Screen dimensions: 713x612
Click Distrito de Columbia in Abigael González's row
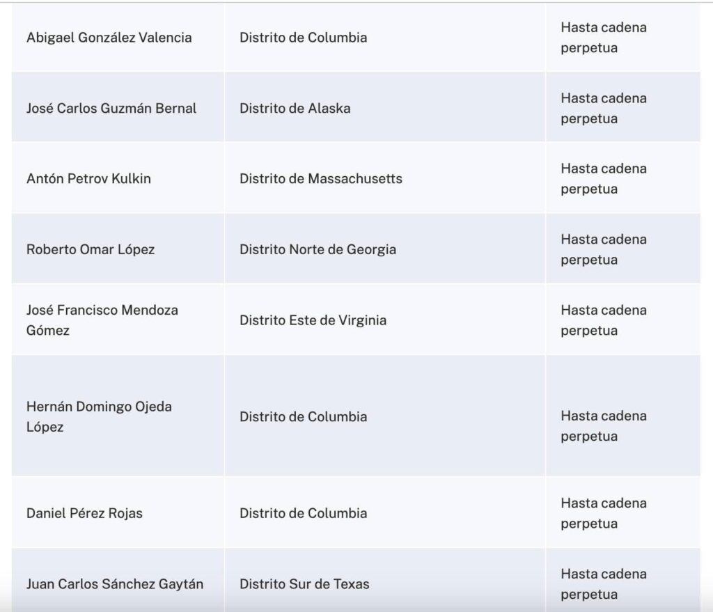click(303, 38)
